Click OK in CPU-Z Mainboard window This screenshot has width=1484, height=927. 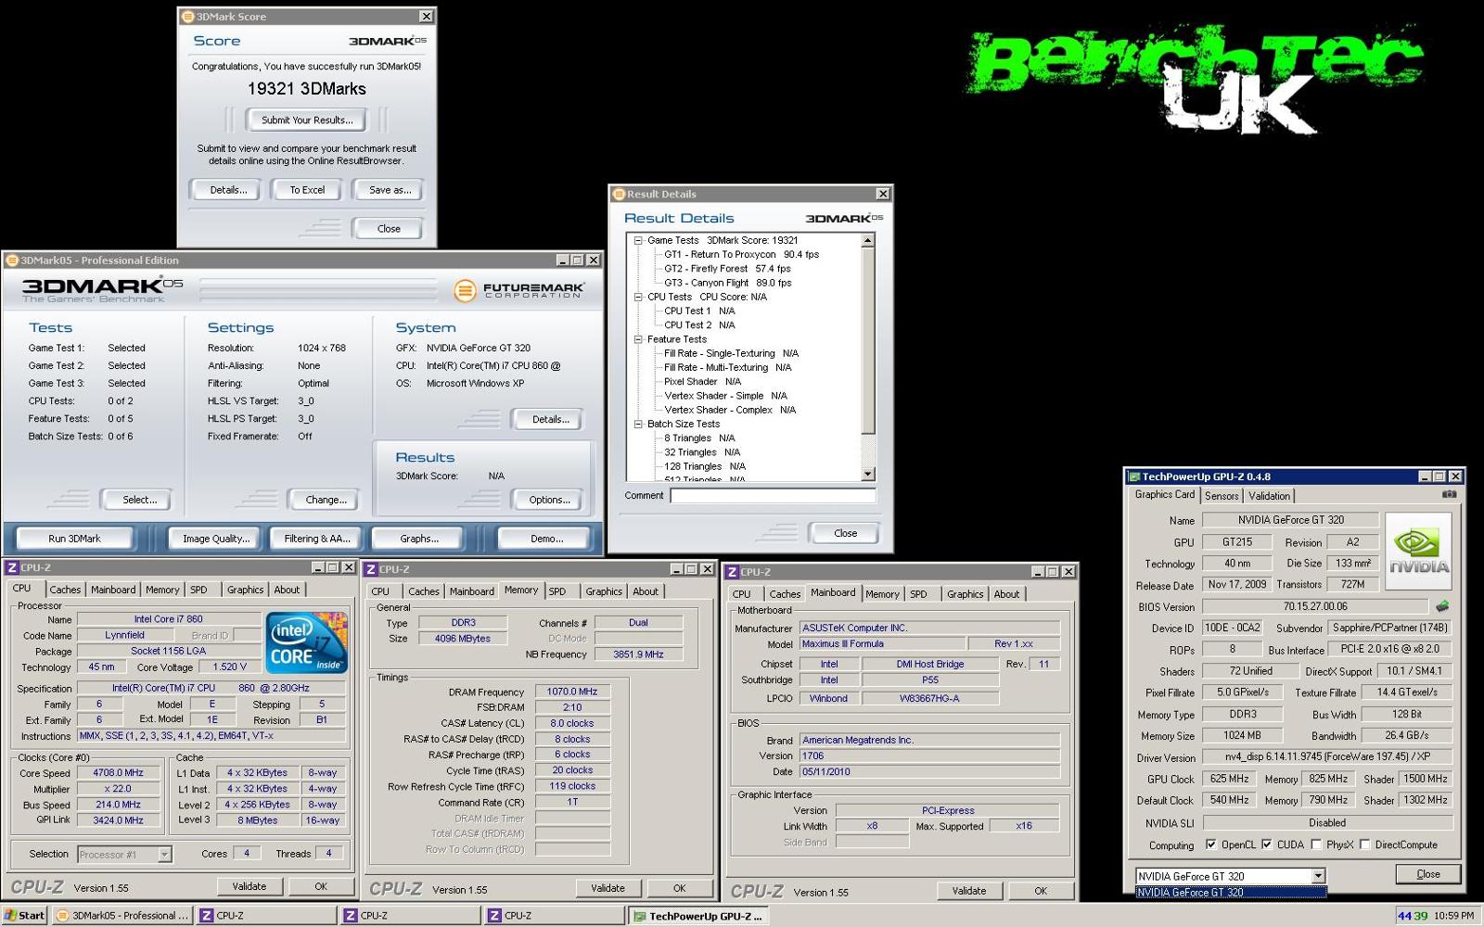pos(1041,891)
